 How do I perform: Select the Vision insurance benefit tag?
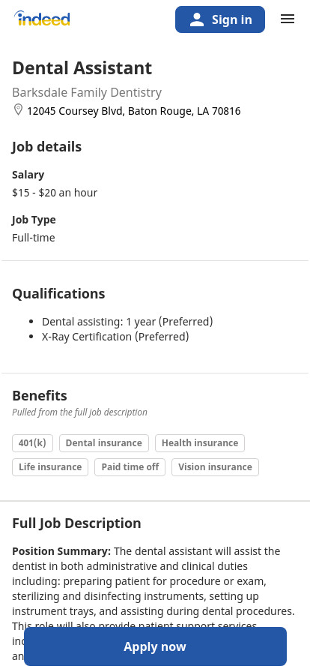tap(216, 467)
